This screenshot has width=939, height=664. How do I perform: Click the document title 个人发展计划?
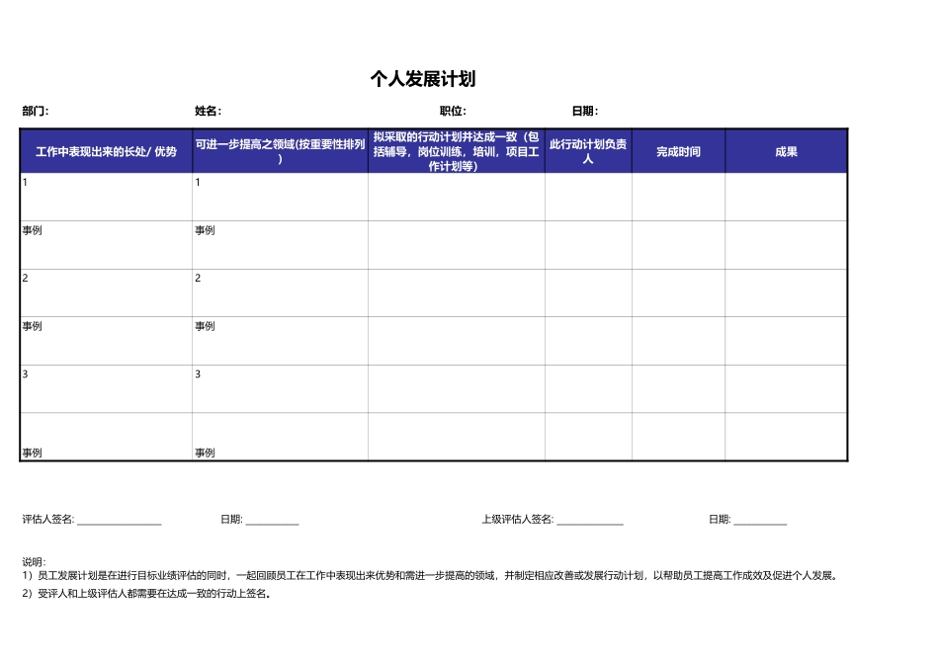[x=422, y=77]
